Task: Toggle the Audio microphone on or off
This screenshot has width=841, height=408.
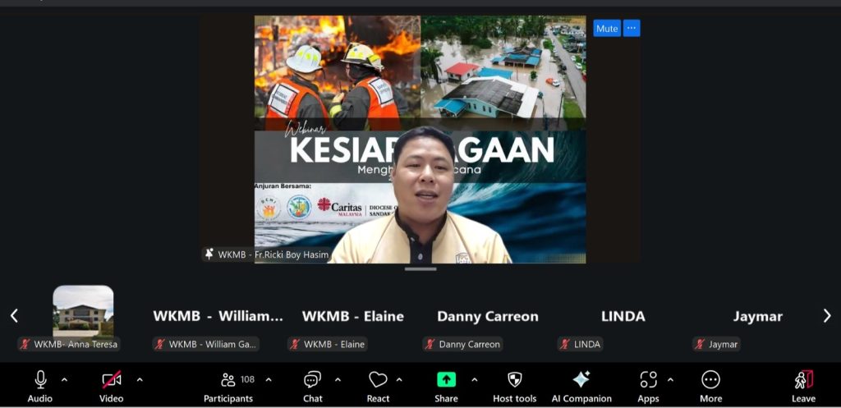Action: (40, 380)
